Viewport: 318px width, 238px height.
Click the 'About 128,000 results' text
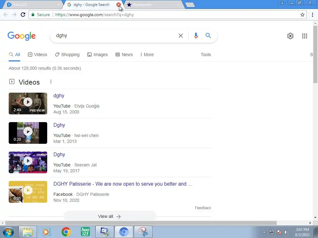pos(45,68)
